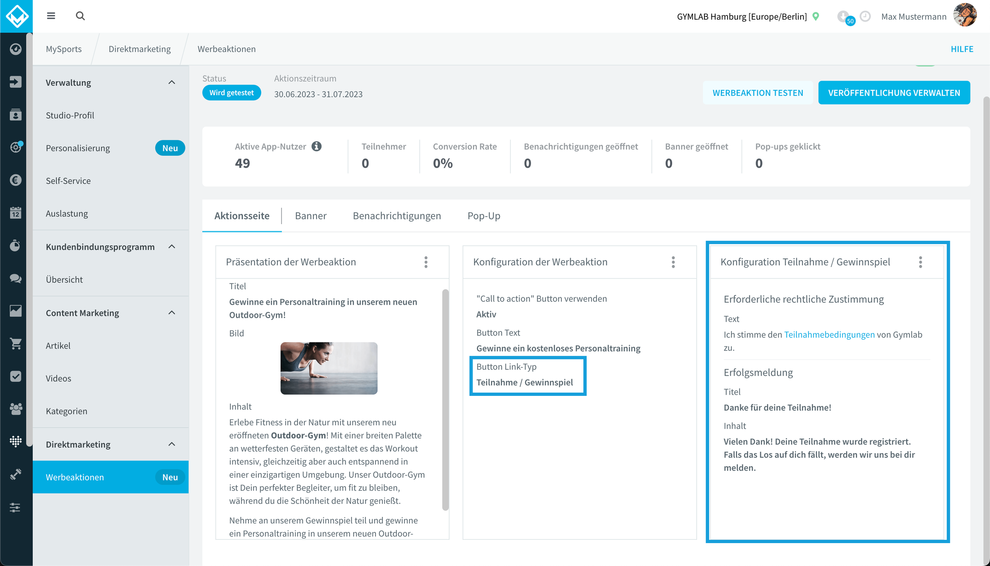Go to Werbeaktionen breadcrumb
The height and width of the screenshot is (566, 990).
coord(227,49)
